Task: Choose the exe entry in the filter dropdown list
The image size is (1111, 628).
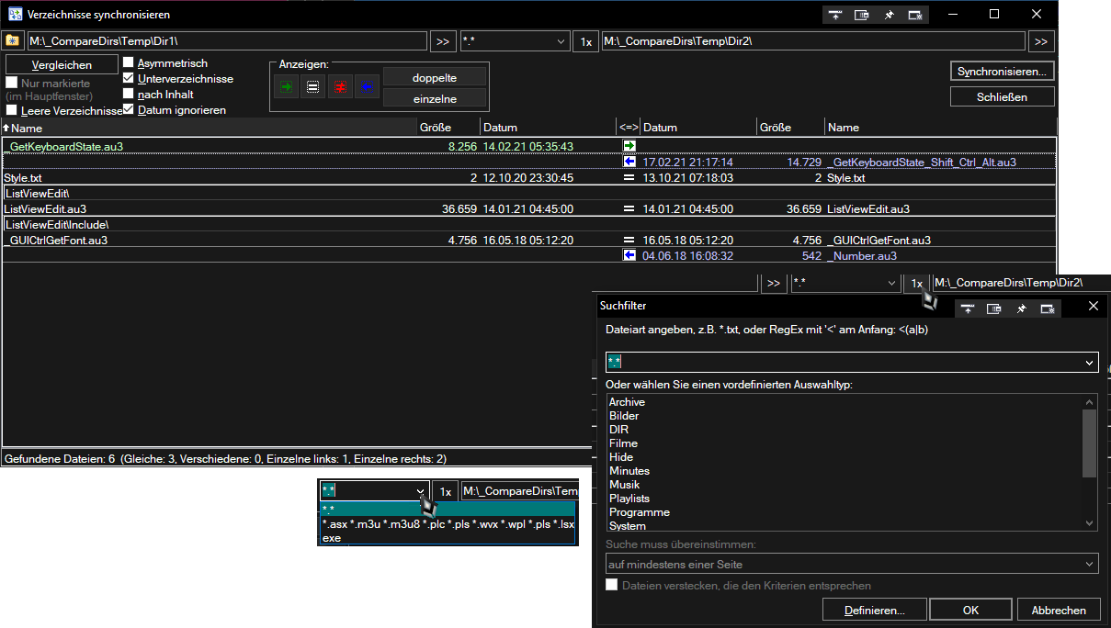Action: click(x=332, y=538)
